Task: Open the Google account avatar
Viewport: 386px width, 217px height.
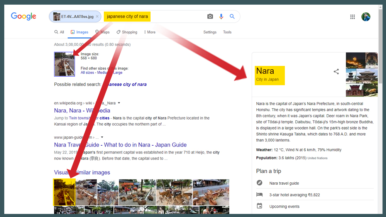Action: pos(366,17)
